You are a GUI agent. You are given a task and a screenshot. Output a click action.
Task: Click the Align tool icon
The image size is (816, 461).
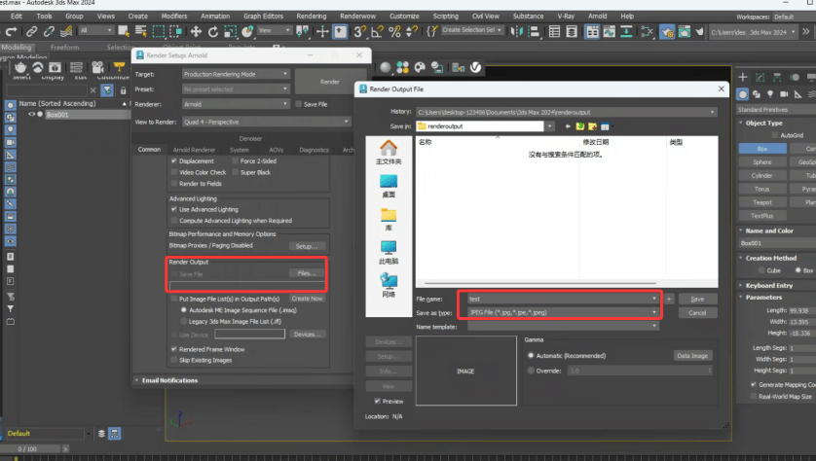534,32
